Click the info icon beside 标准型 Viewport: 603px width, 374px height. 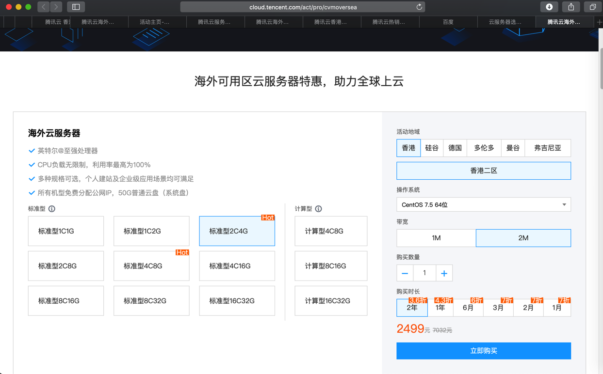[52, 209]
